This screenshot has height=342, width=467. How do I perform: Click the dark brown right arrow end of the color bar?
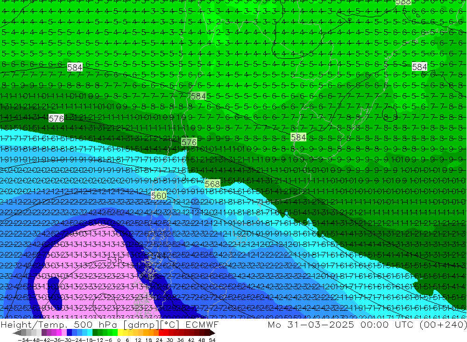pos(212,333)
